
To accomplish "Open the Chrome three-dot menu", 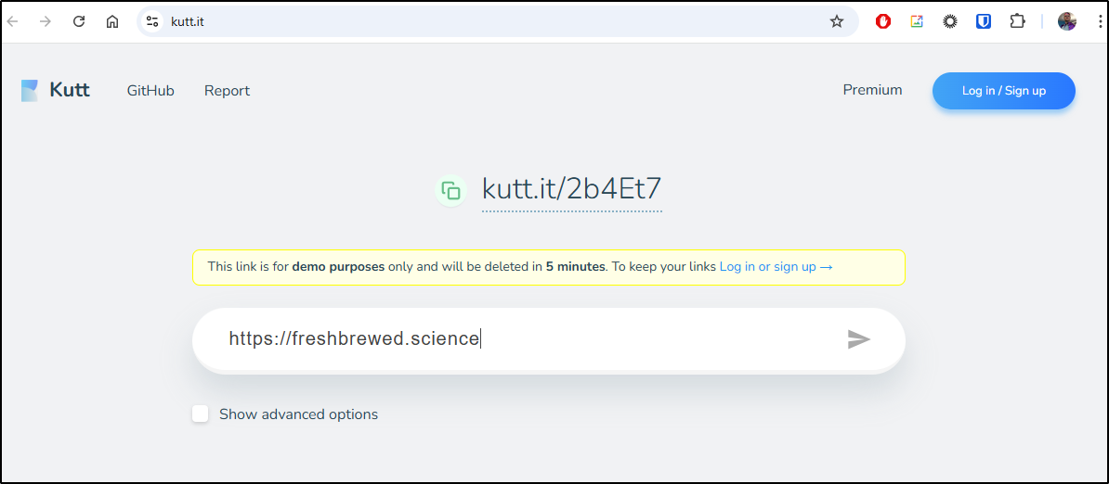I will tap(1096, 22).
